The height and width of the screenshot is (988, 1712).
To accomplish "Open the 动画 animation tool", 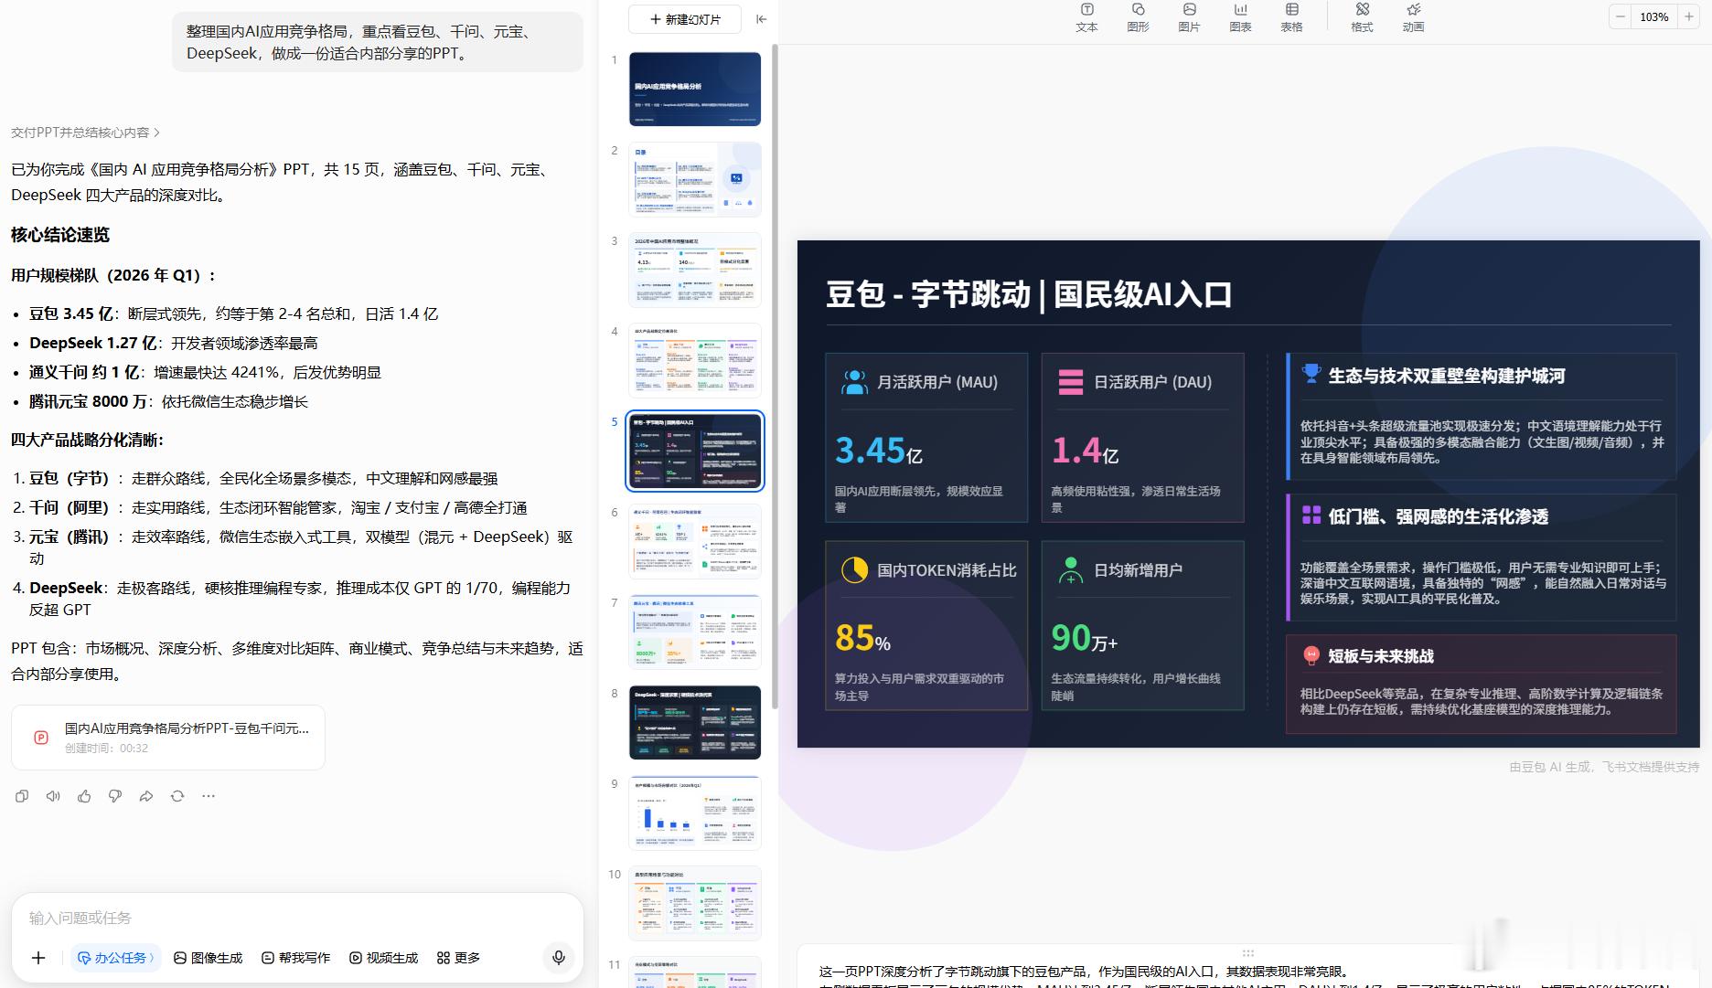I will tap(1413, 17).
